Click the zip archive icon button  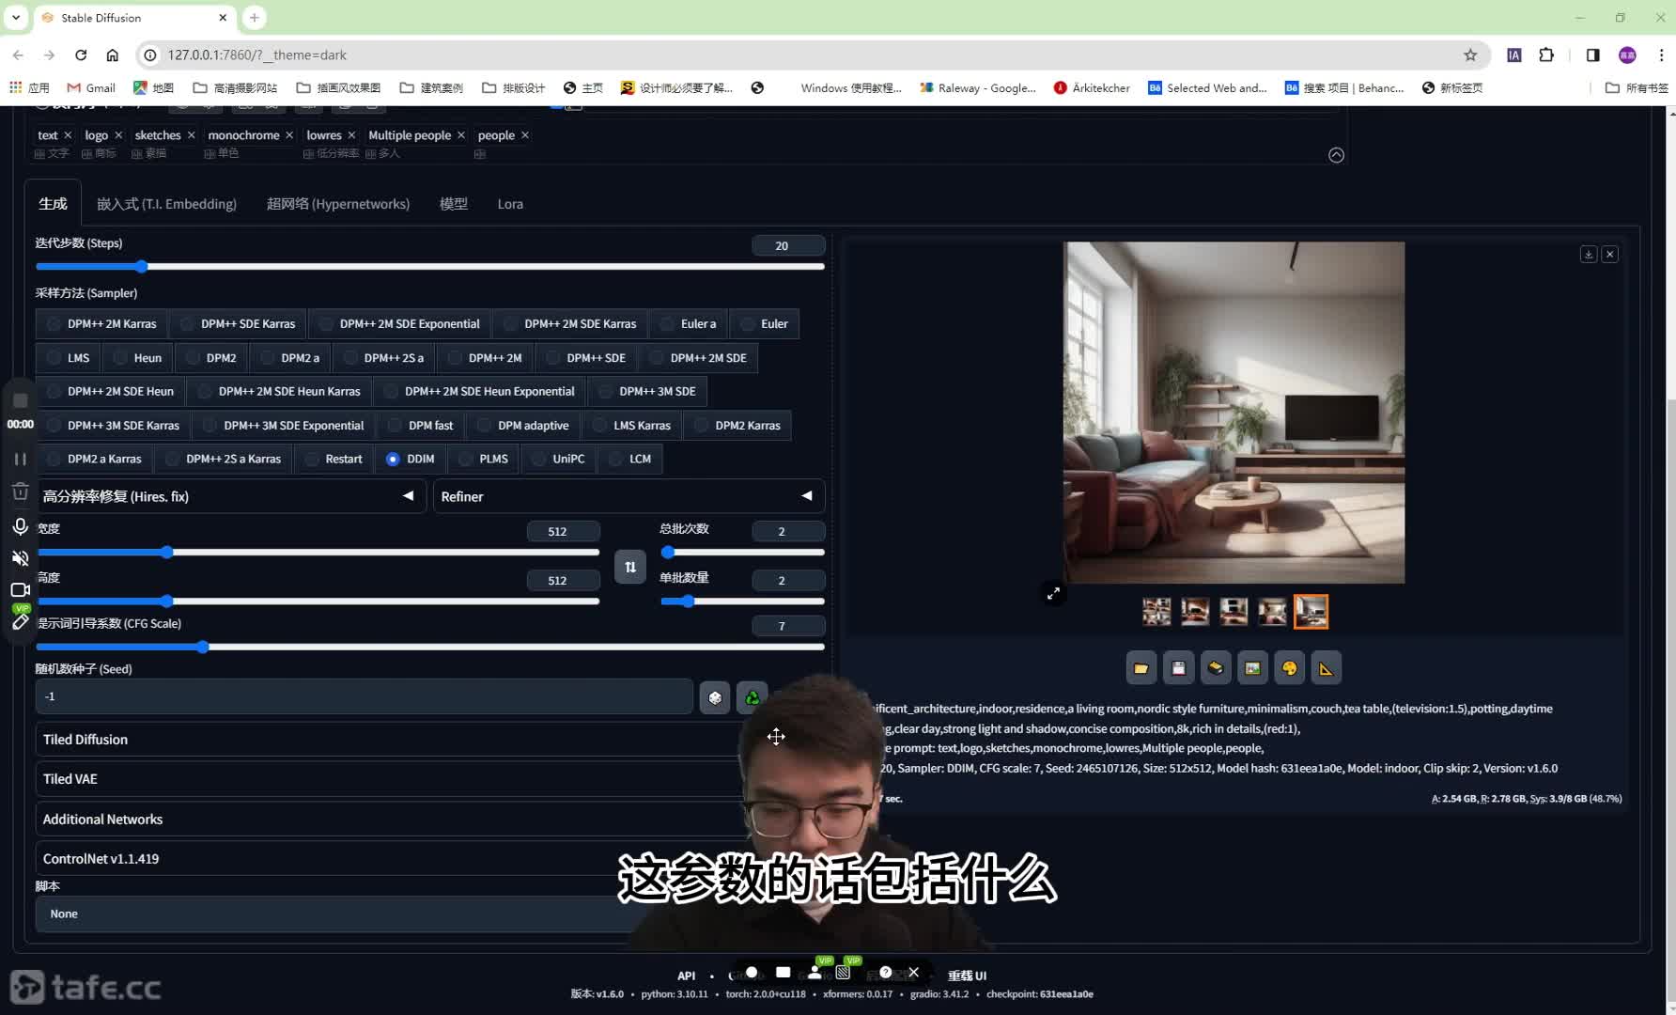(1215, 668)
